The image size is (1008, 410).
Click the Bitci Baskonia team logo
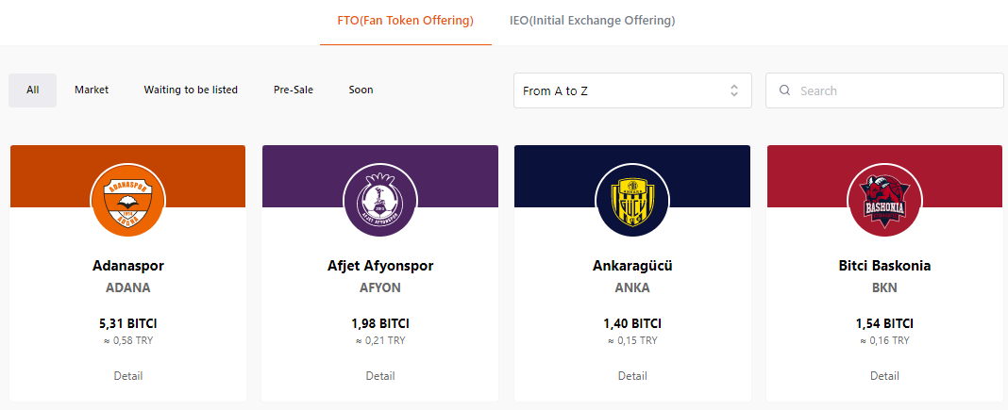(x=884, y=201)
